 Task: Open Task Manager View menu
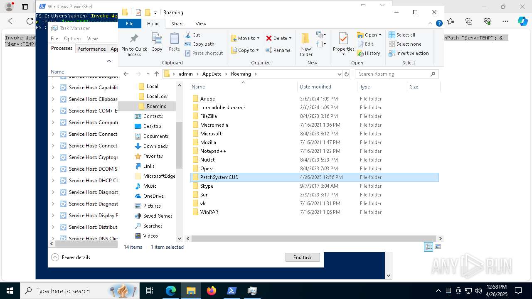(92, 39)
